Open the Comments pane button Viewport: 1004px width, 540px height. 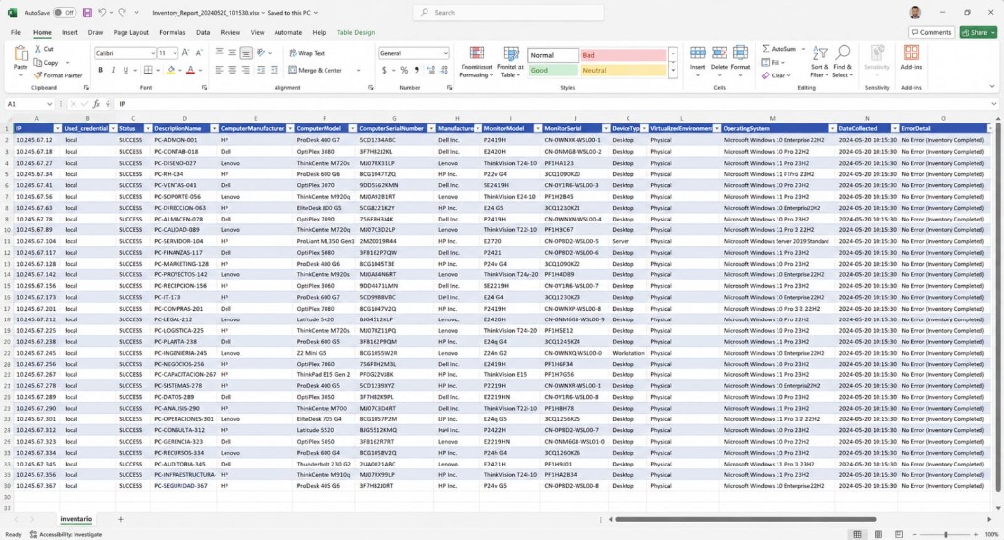931,32
